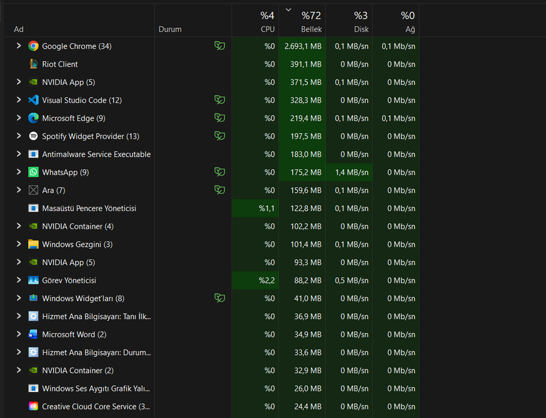Image resolution: width=546 pixels, height=418 pixels.
Task: Select Windows Ses Aygıtı Grafik Yalı... row
Action: 212,388
